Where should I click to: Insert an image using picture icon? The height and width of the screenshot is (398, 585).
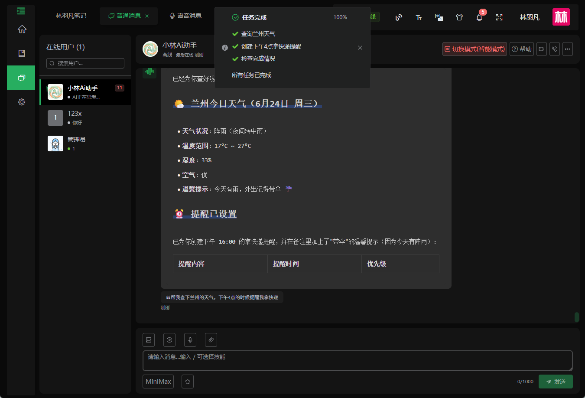click(x=149, y=340)
